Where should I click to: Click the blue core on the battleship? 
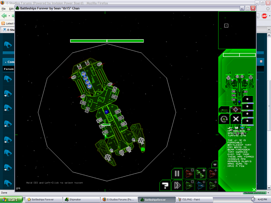click(107, 112)
